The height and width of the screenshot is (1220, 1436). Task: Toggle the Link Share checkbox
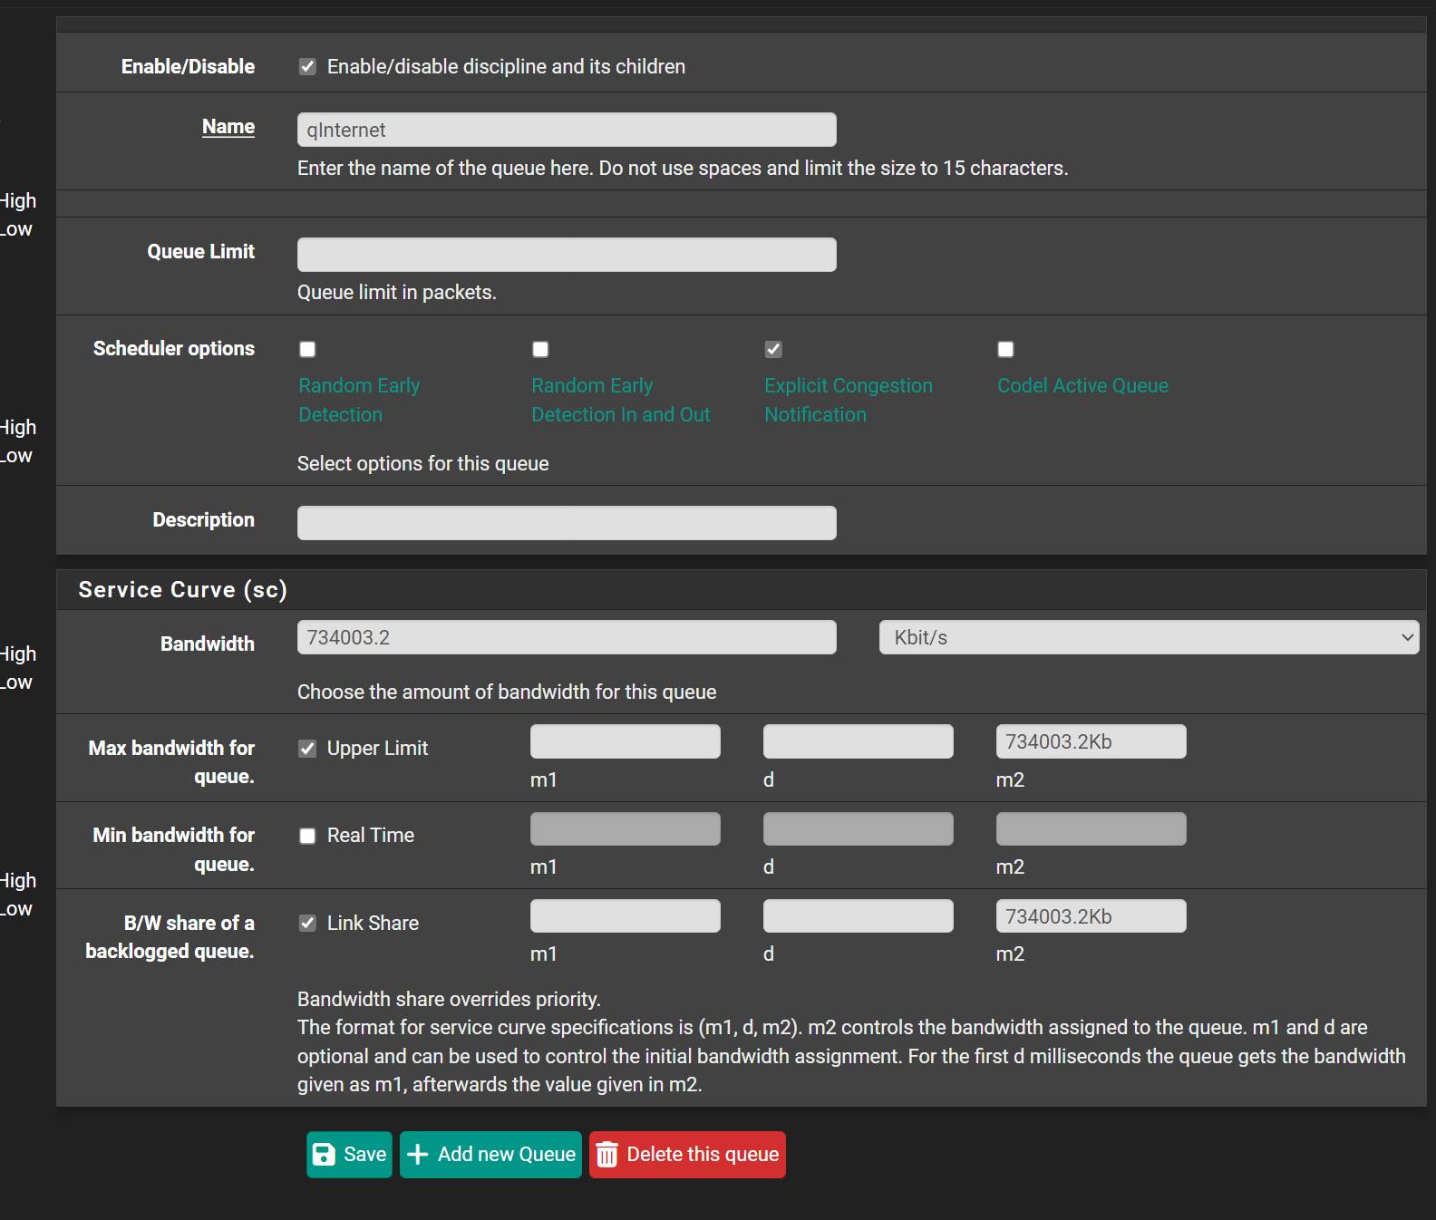coord(307,923)
